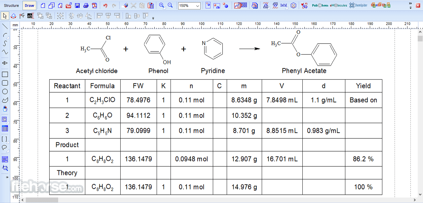Create a new page
Screen dimensions: 423x203
click(x=43, y=6)
